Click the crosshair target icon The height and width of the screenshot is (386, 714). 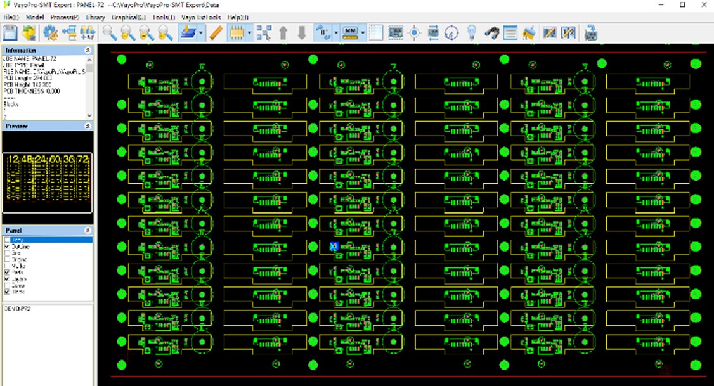415,32
